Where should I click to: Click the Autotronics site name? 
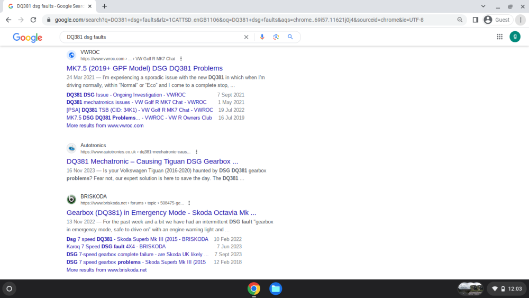tap(93, 146)
